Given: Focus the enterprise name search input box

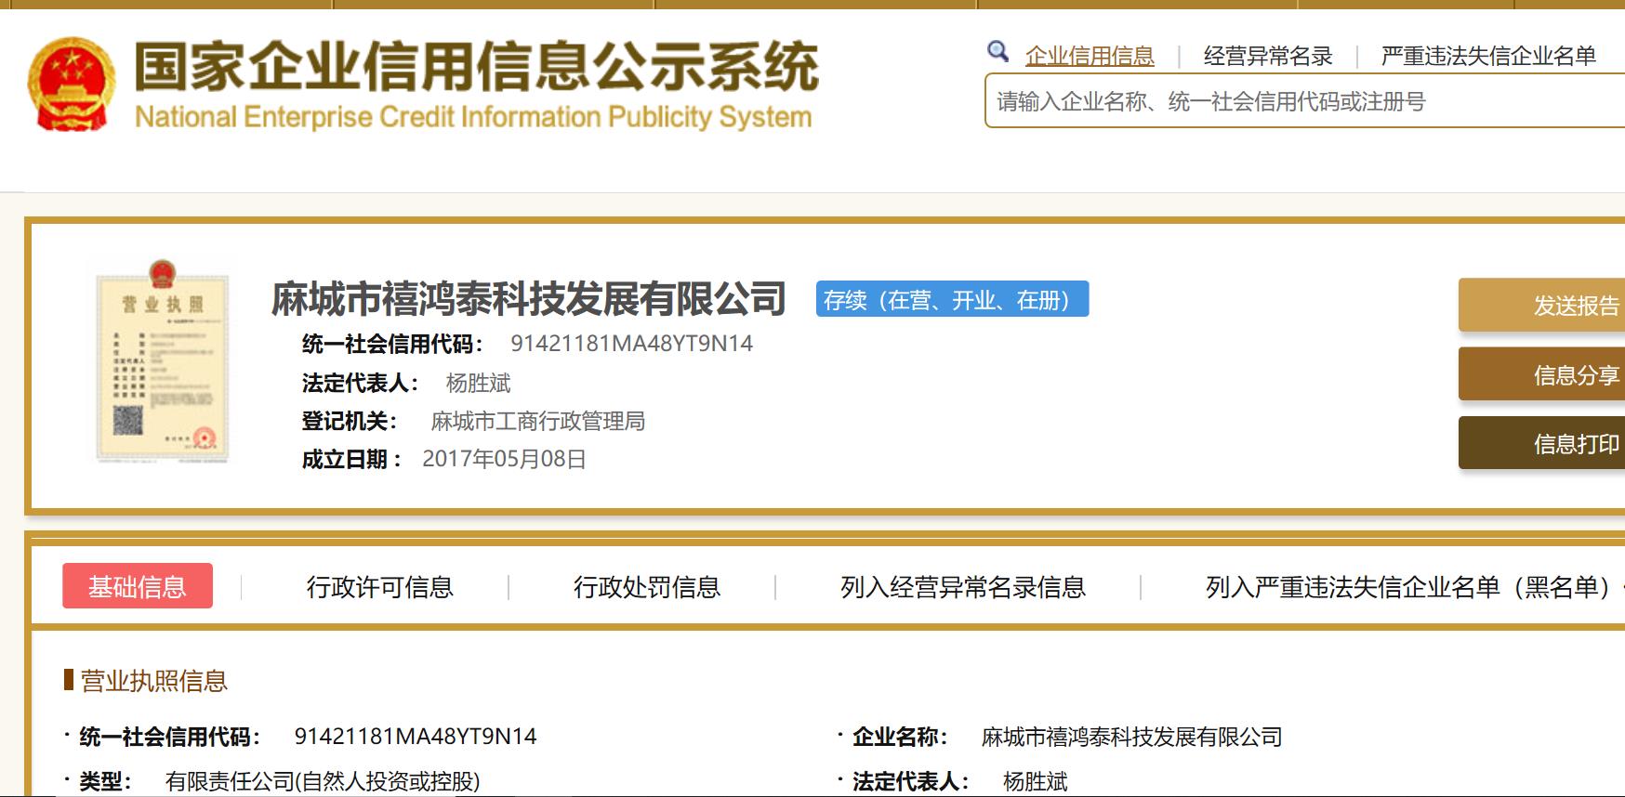Looking at the screenshot, I should click(1301, 102).
